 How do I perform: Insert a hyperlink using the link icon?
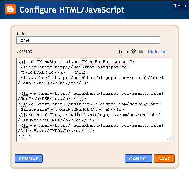134,52
